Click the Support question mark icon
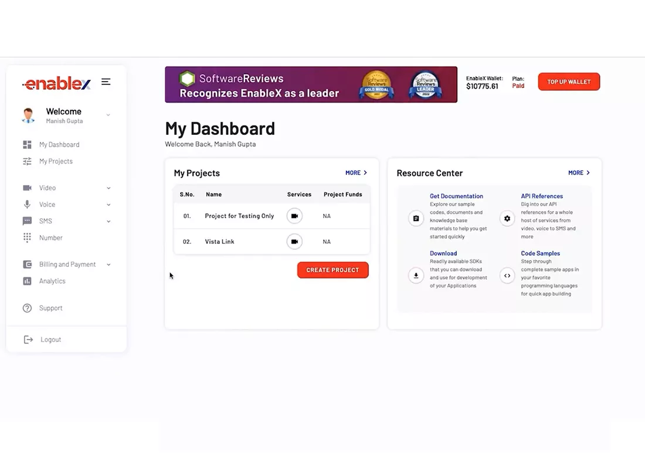 (x=27, y=308)
